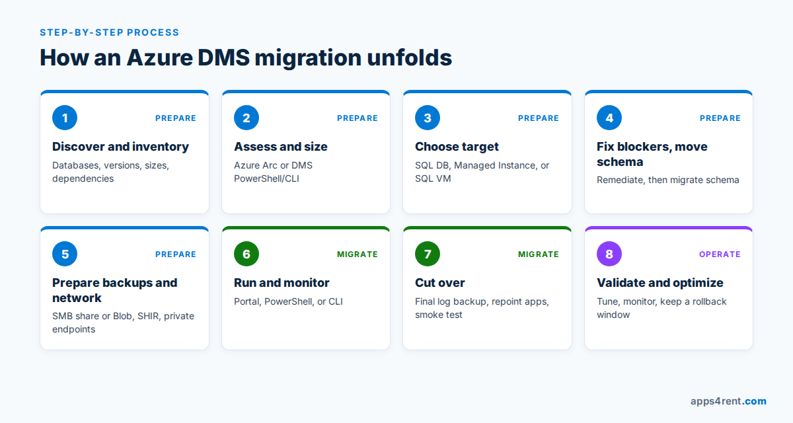The height and width of the screenshot is (423, 793).
Task: Click the step 4 number circle
Action: click(609, 118)
